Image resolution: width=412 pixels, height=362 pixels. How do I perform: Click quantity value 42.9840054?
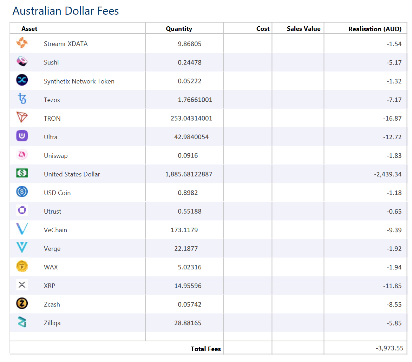191,137
